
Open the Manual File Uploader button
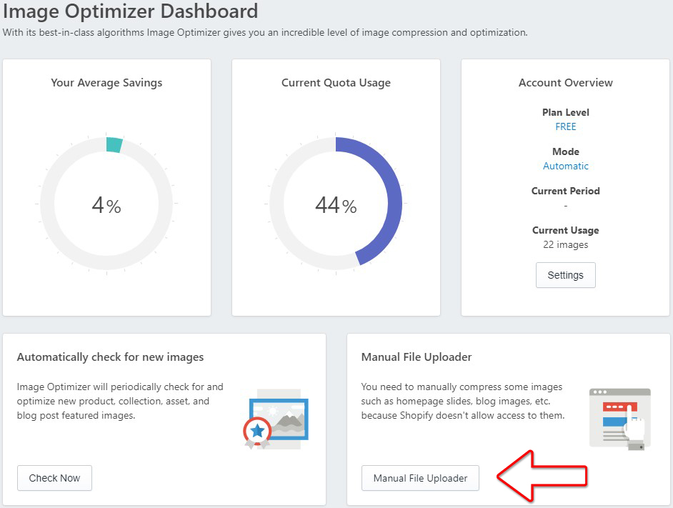420,478
